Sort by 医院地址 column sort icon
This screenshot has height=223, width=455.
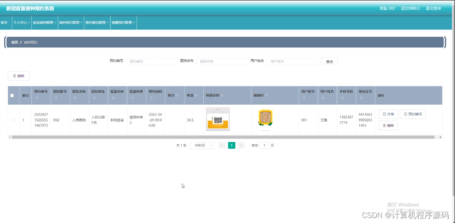click(94, 98)
